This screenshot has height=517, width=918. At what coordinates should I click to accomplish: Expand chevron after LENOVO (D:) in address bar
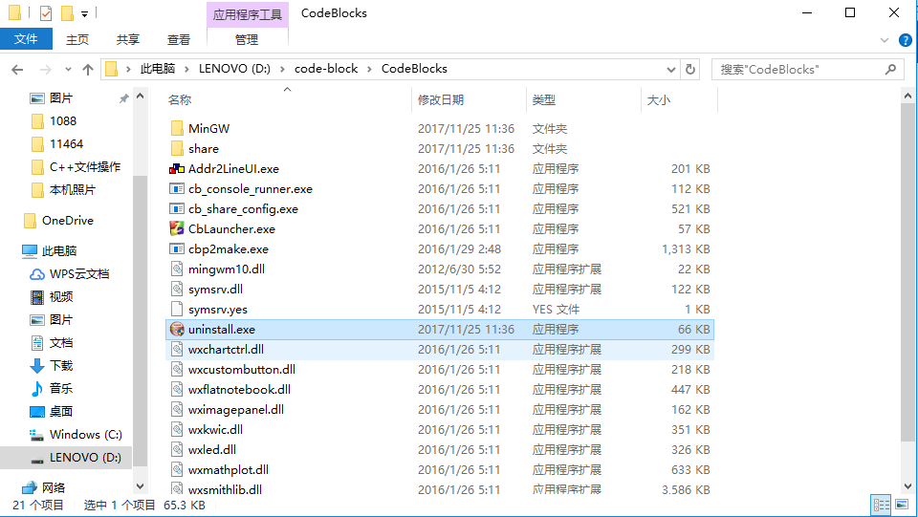[282, 69]
